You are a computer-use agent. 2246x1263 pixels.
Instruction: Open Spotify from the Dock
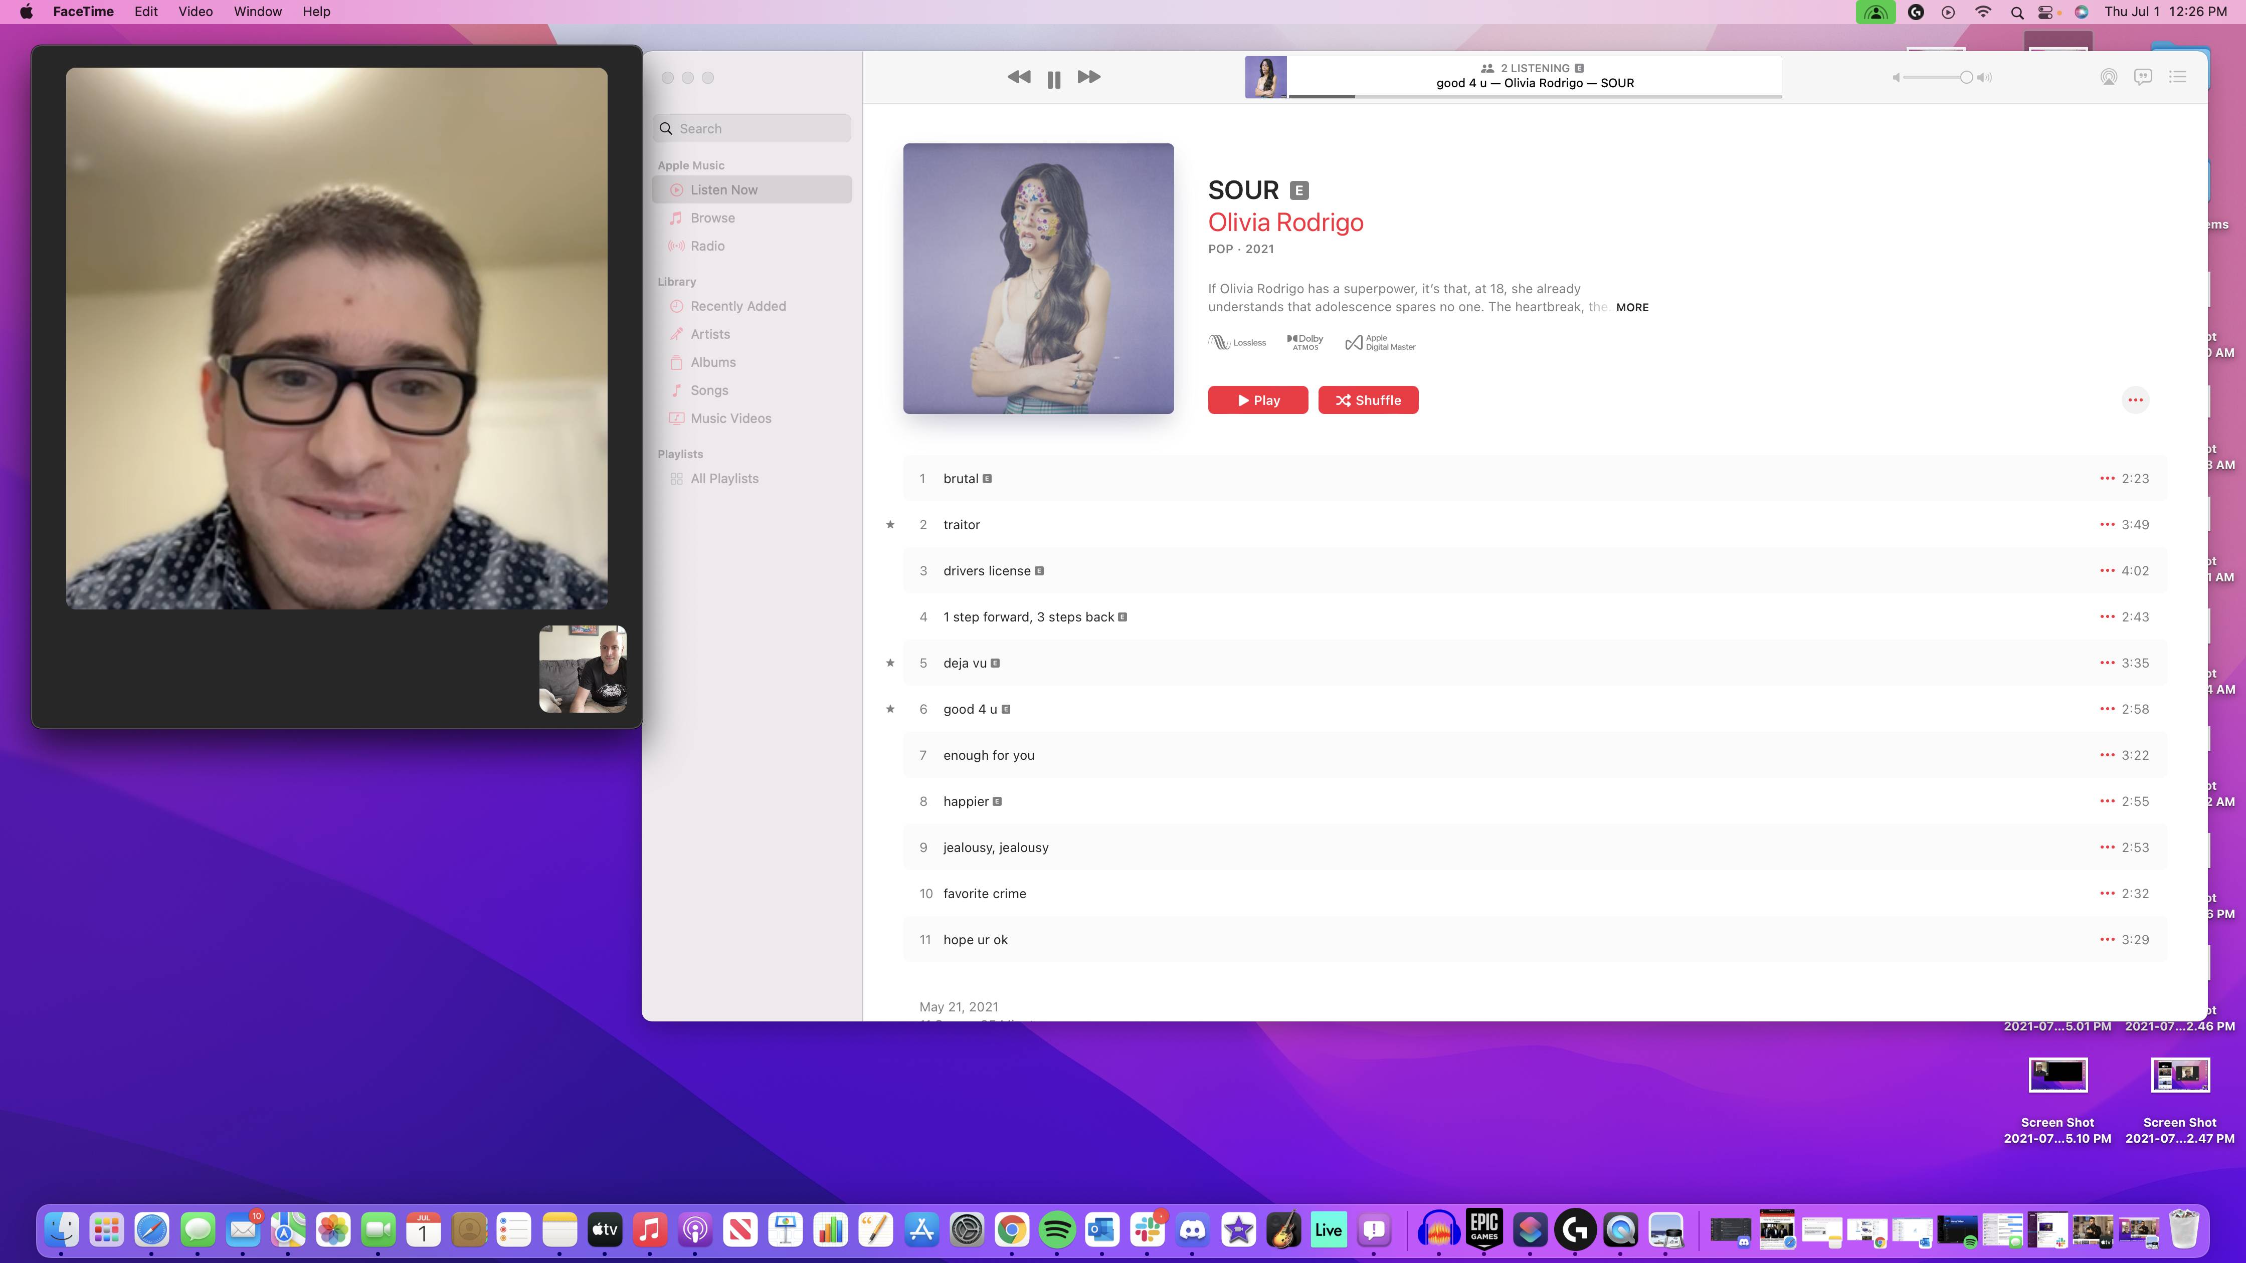pos(1057,1230)
